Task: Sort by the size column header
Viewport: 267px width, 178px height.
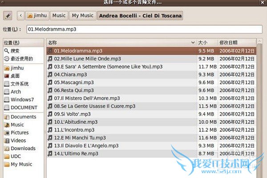Action: click(207, 43)
